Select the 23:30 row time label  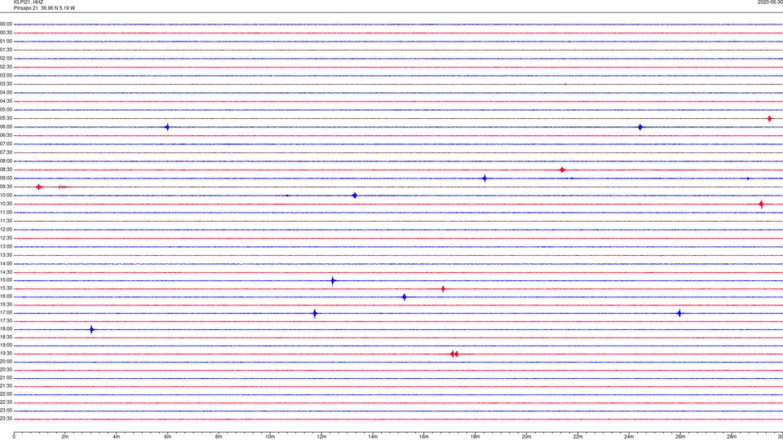coord(6,419)
